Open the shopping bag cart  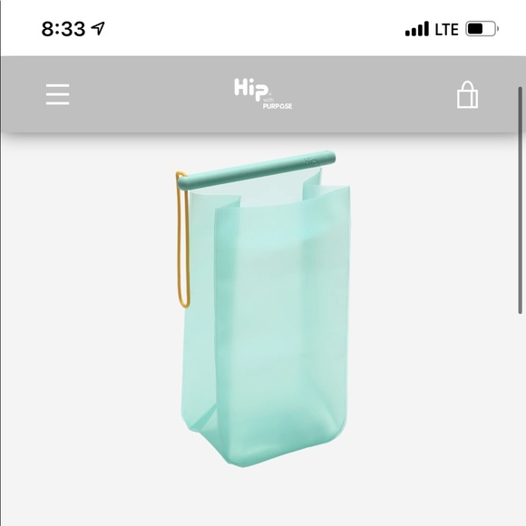[467, 94]
